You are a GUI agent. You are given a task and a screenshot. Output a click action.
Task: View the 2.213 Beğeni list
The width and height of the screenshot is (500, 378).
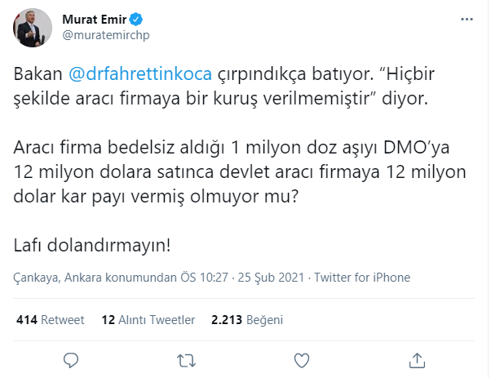[242, 319]
